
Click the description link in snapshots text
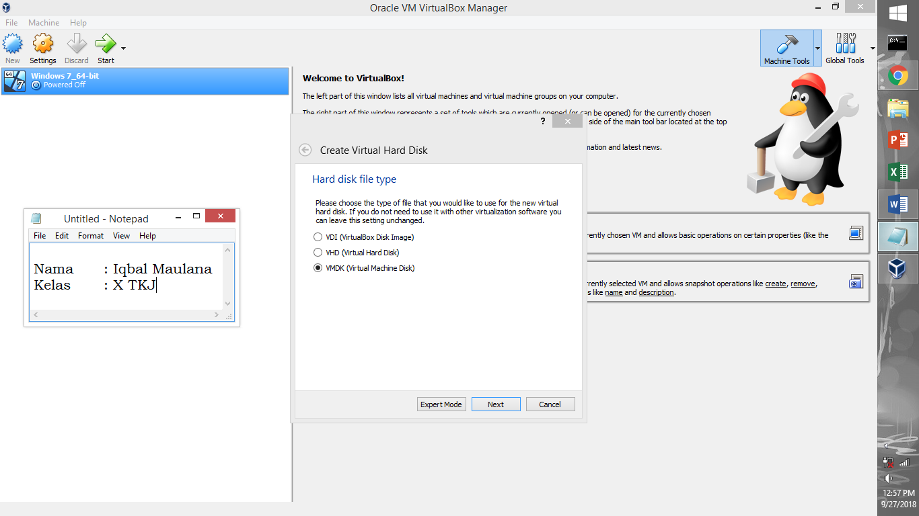pyautogui.click(x=657, y=292)
